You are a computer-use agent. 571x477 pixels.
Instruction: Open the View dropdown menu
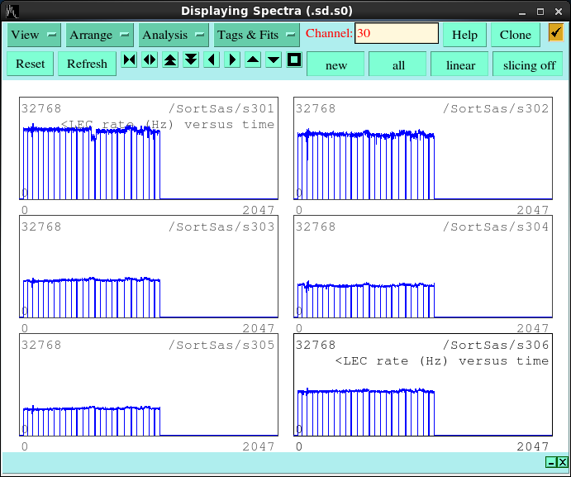34,35
